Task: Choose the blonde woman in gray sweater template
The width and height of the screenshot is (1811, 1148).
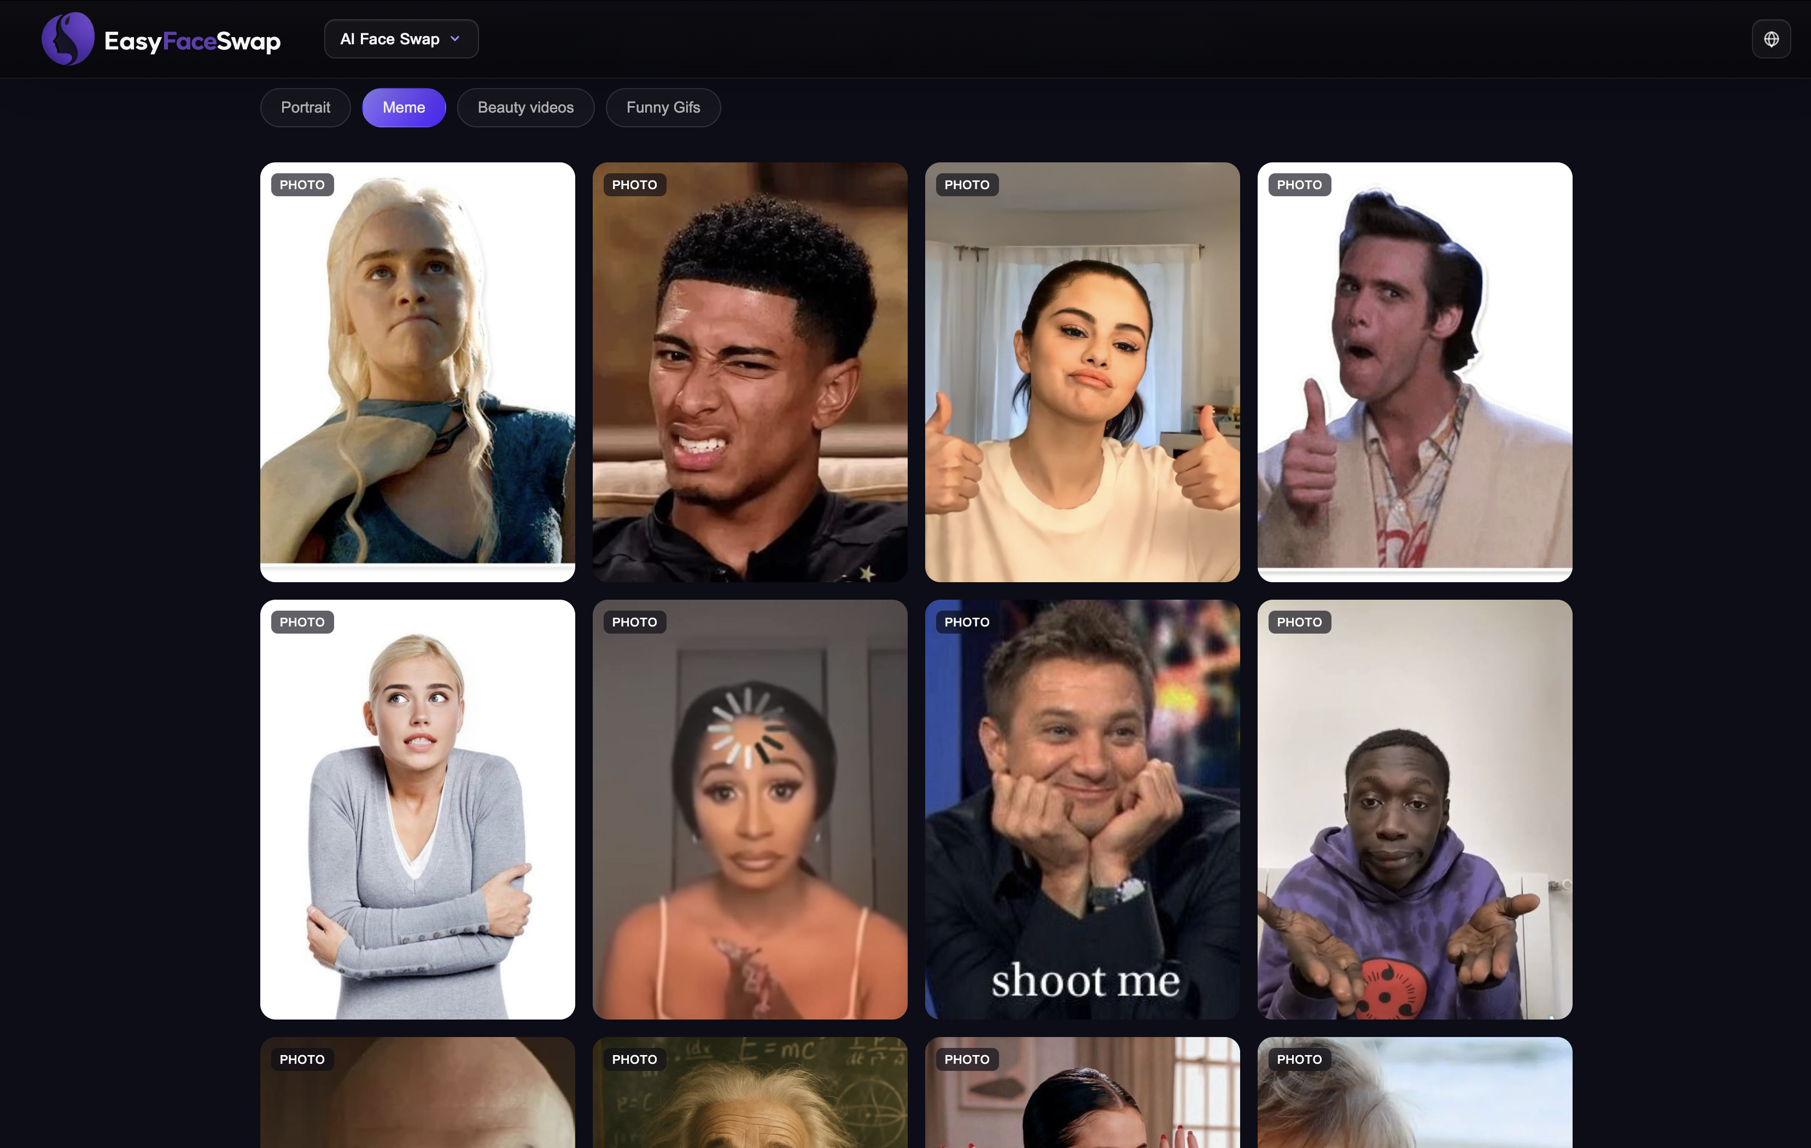Action: pos(417,810)
